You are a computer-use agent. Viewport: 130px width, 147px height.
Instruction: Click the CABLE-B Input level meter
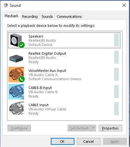116,91
